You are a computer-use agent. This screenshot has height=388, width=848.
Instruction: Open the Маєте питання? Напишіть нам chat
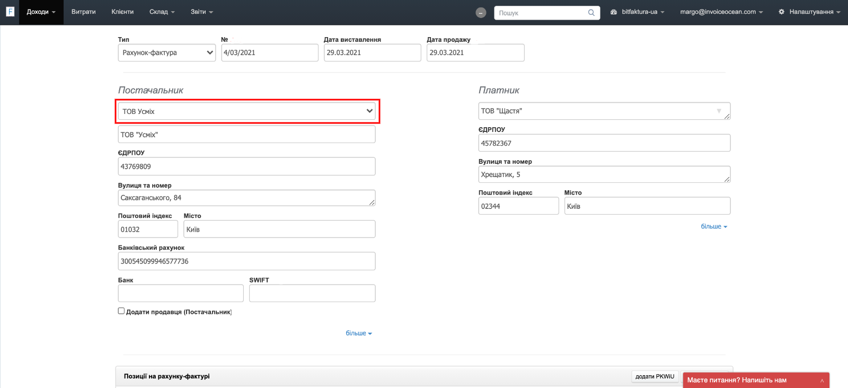coord(737,380)
